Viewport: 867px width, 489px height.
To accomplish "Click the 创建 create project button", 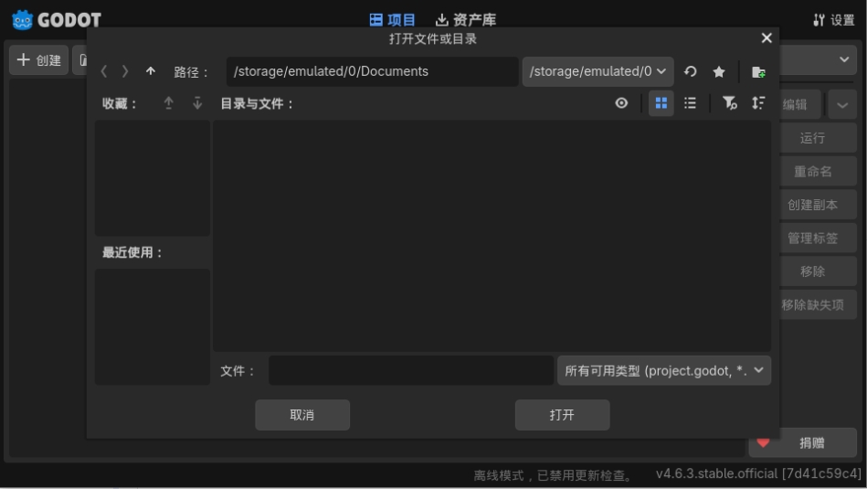I will coord(38,59).
